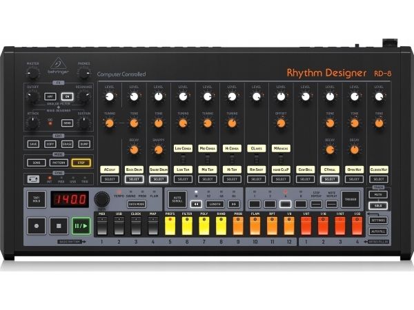
Task: Switch to Pattern mode
Action: tap(58, 163)
